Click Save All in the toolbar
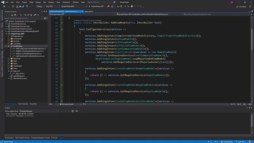This screenshot has height=143, width=254. coord(23,6)
